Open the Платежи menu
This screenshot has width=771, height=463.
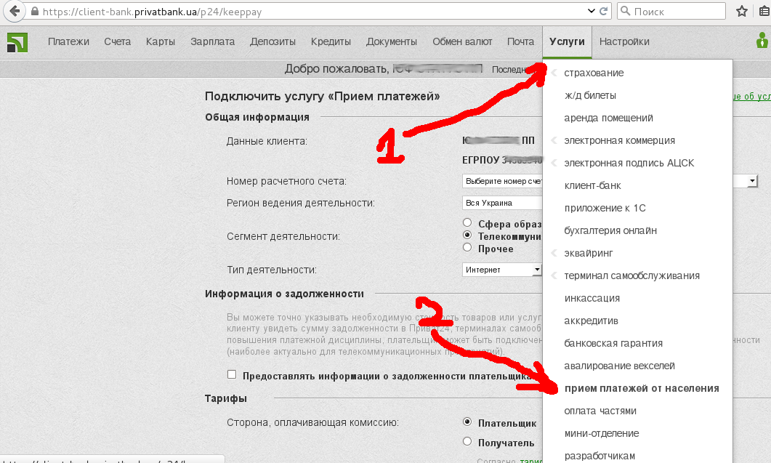[68, 42]
